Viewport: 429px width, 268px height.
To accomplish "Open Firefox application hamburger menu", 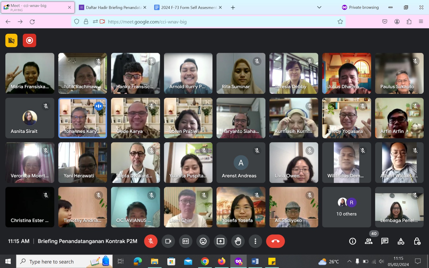I will 421,22.
